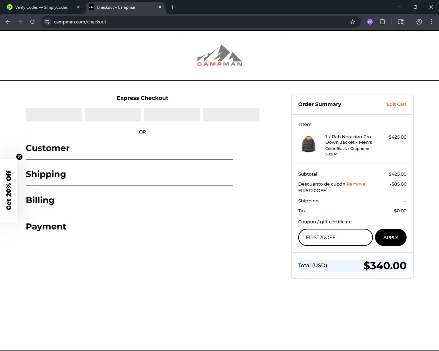Image resolution: width=439 pixels, height=351 pixels.
Task: Remove the FIRST20OFF coupon
Action: click(356, 184)
